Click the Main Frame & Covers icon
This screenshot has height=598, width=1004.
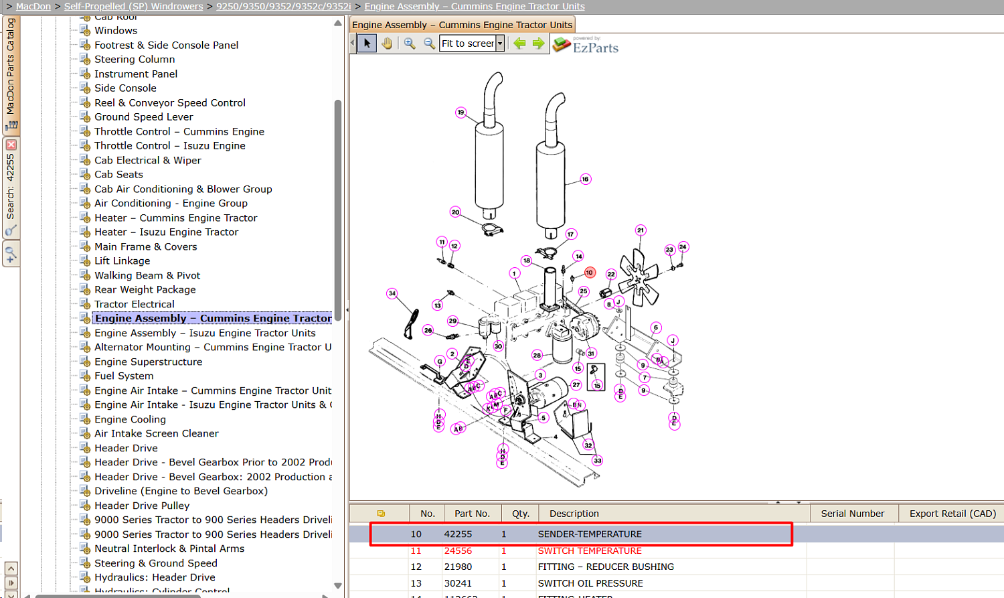click(x=85, y=247)
